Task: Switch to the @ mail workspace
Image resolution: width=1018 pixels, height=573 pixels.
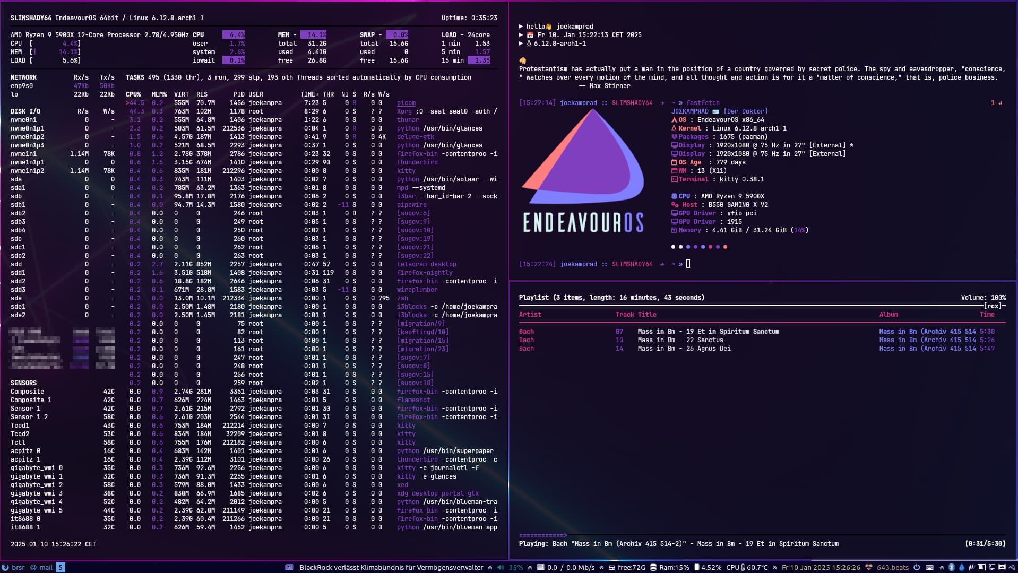Action: pos(41,567)
